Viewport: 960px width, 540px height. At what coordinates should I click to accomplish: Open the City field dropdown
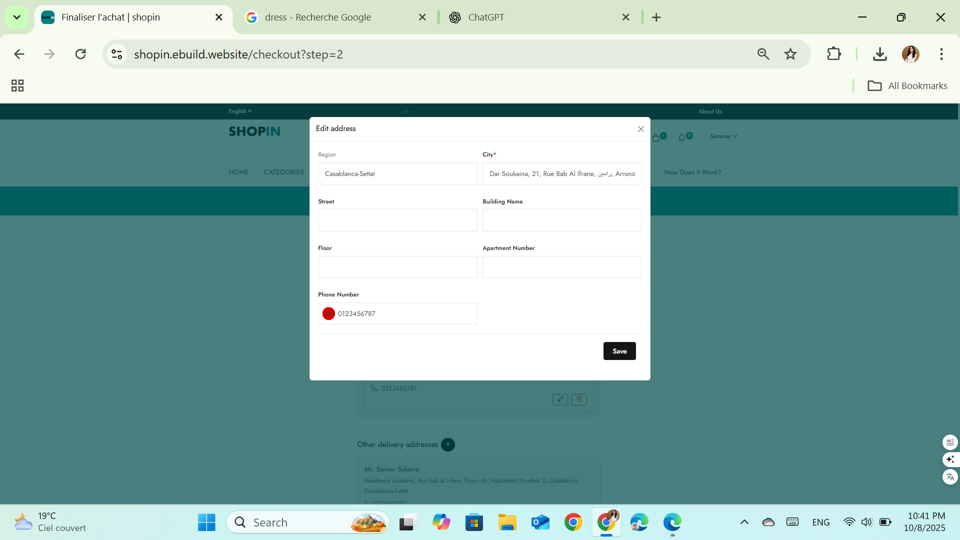[x=561, y=174]
